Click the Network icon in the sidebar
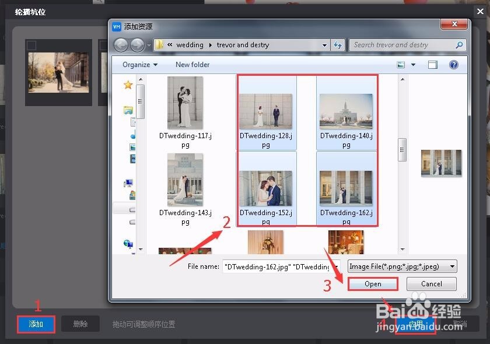Screen dimensions: 490x344 [x=128, y=243]
